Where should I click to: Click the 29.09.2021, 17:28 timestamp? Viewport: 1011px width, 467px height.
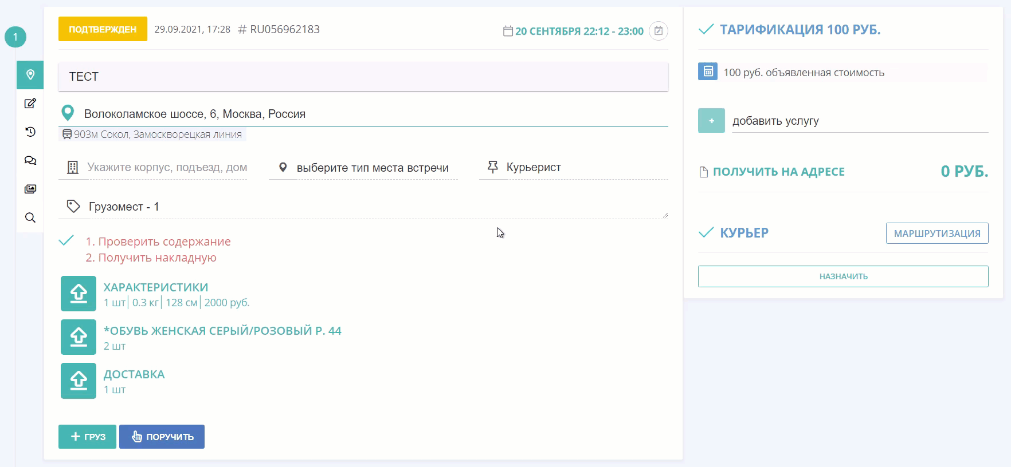tap(193, 29)
